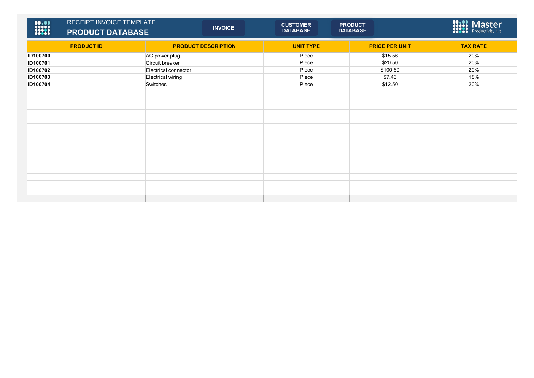The height and width of the screenshot is (378, 534).
Task: Select the PRODUCT ID column header
Action: click(x=86, y=46)
